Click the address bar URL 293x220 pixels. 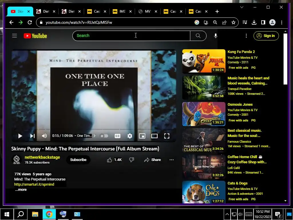[x=79, y=22]
